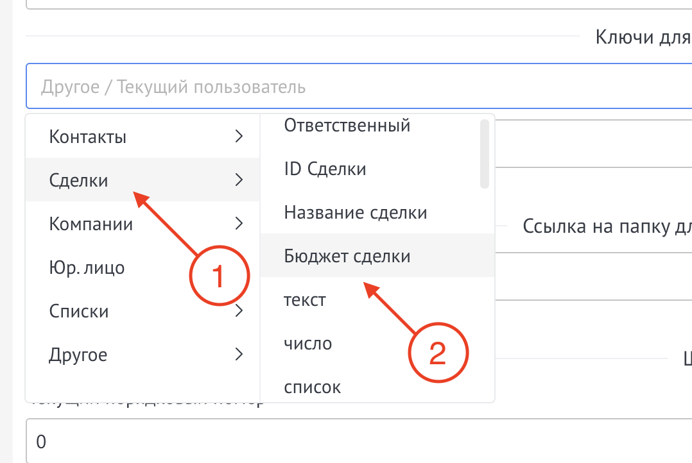Viewport: 692px width, 463px height.
Task: Pick the ID Сделки field
Action: point(377,169)
